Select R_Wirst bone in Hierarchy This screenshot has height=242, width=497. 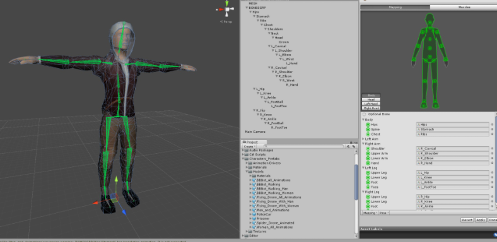click(288, 81)
